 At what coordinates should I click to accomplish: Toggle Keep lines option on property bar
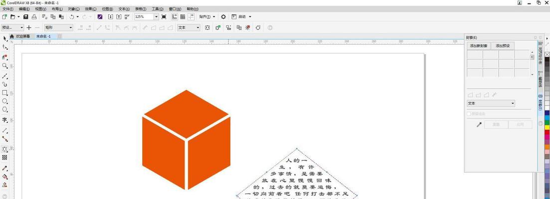click(x=207, y=27)
